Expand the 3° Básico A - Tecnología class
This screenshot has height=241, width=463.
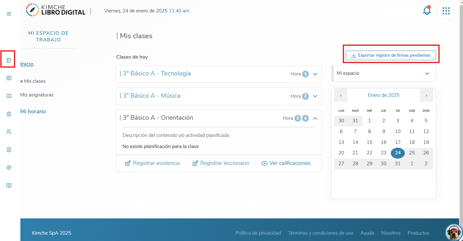pyautogui.click(x=315, y=74)
